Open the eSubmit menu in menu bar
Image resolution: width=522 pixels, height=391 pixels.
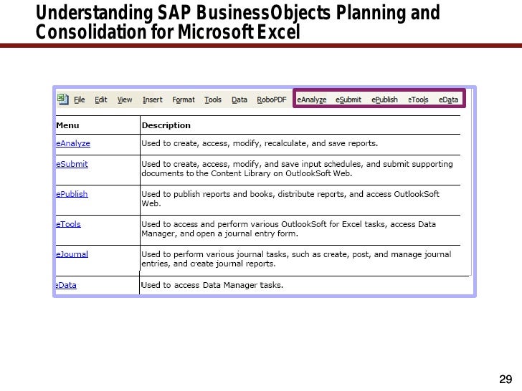pyautogui.click(x=348, y=100)
